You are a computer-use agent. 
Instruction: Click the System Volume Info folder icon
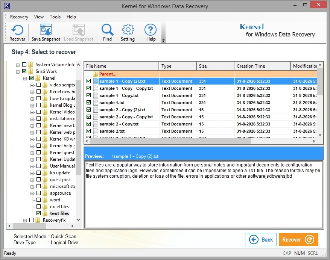(31, 65)
